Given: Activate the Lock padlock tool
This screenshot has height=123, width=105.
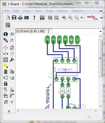Looking at the screenshot, I should (6, 84).
